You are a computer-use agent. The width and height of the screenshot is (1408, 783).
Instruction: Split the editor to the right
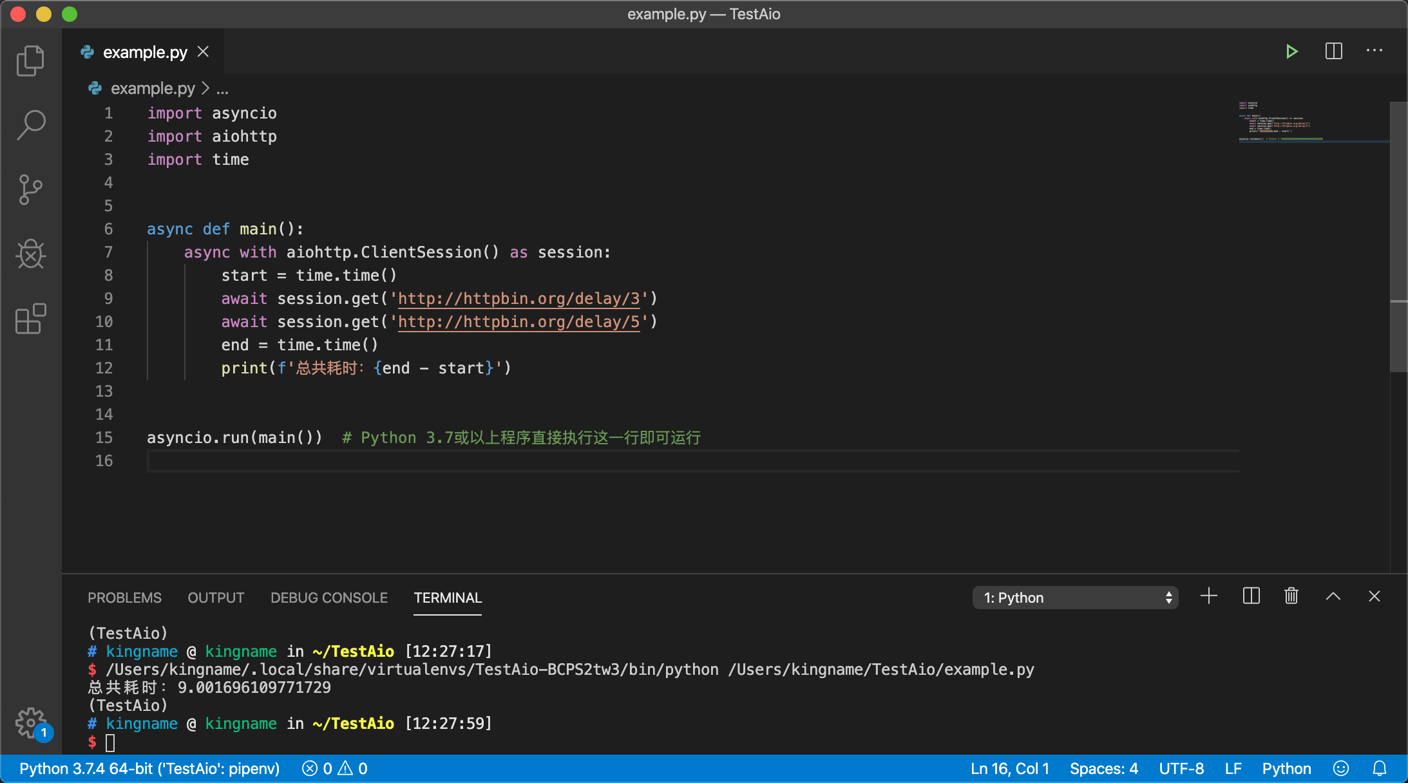coord(1333,52)
